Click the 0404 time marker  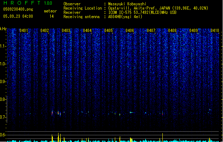click(87, 31)
